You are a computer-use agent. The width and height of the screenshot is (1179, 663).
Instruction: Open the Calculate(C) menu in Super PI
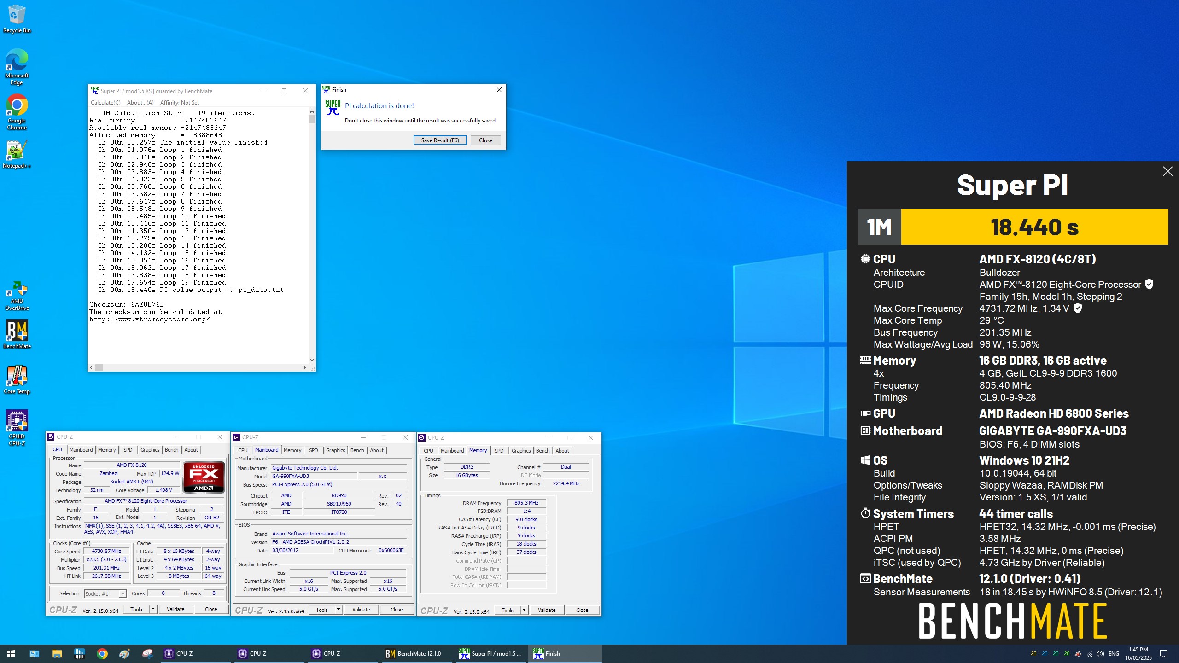tap(105, 103)
